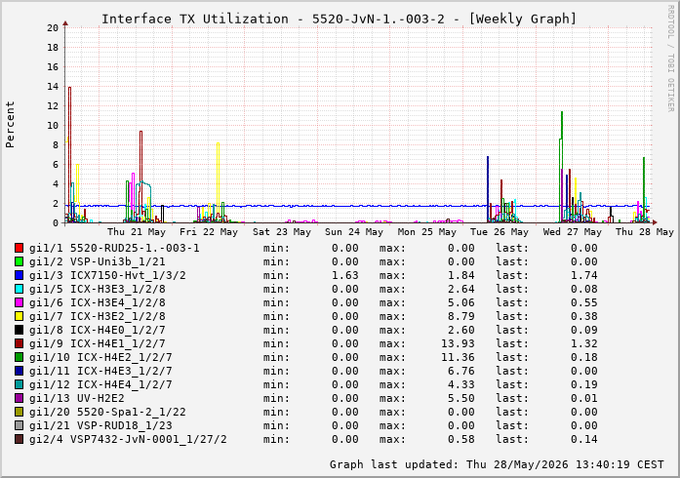Click the blue swatch for gi1/3 ICX7150-Hvt_1/3/2
This screenshot has height=478, width=680.
tap(19, 275)
